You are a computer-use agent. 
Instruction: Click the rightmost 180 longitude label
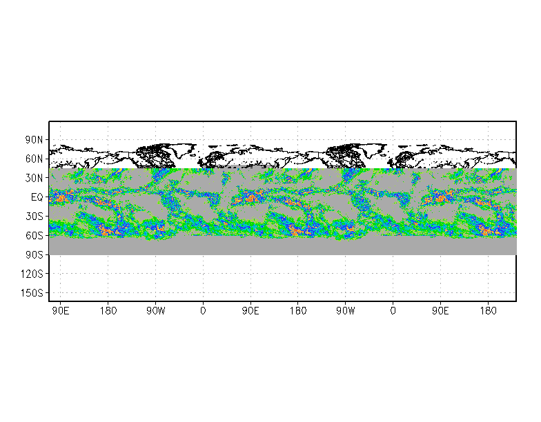488,311
